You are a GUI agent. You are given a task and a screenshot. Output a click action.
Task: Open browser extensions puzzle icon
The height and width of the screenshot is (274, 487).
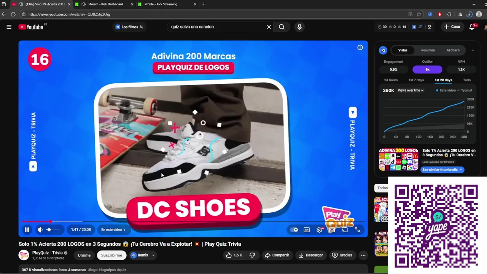449,14
